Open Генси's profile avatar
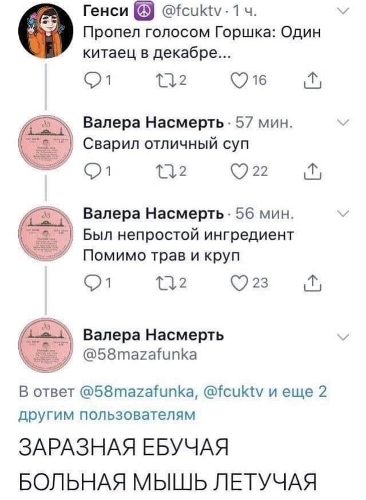This screenshot has width=366, height=500. pos(46,32)
